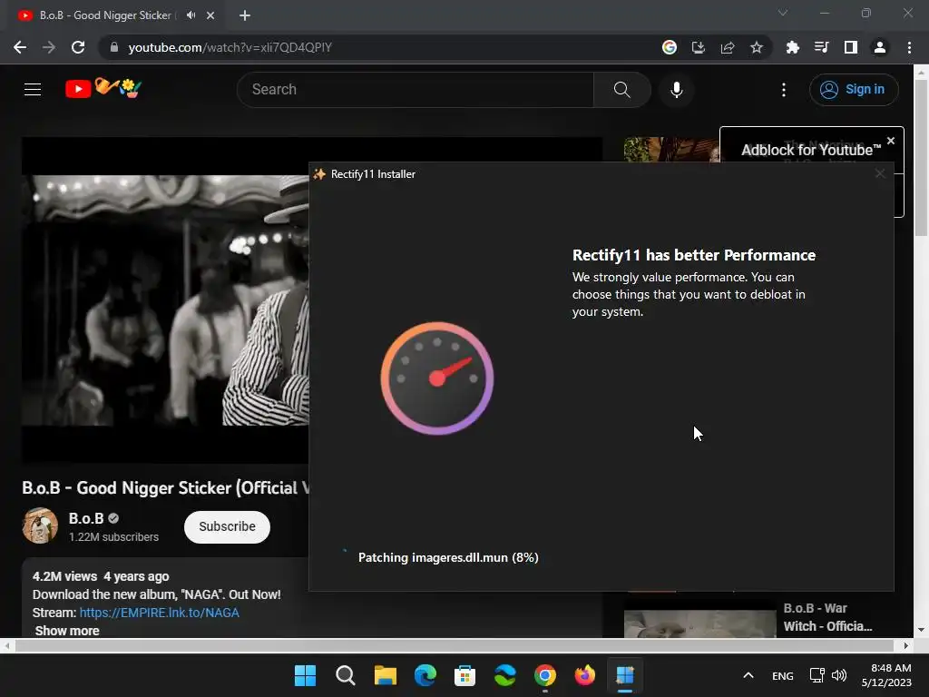Screen dimensions: 929x697
Task: Open the tab search chevron in Chrome
Action: click(783, 13)
